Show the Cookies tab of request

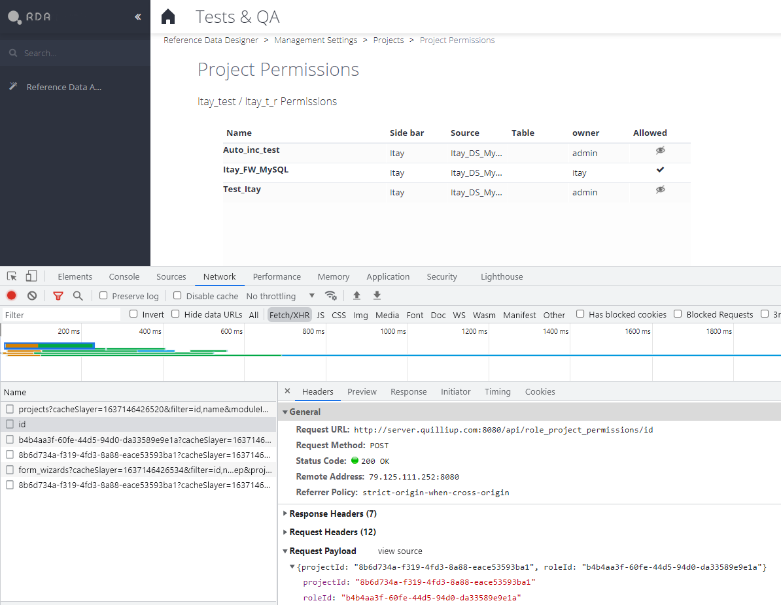(540, 391)
